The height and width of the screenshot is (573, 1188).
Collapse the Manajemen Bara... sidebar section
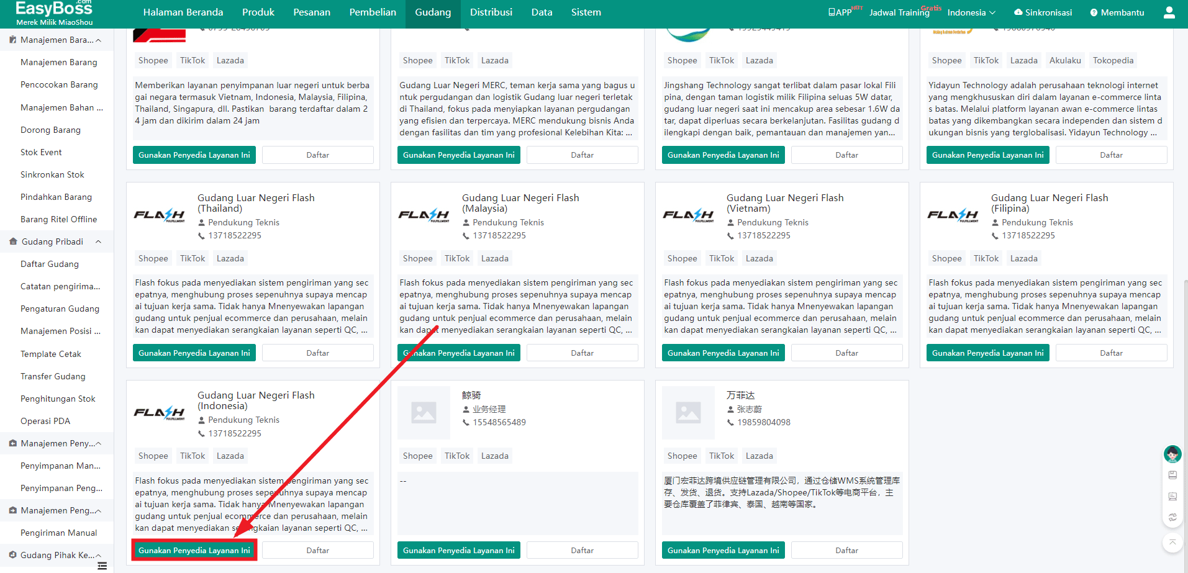coord(98,40)
